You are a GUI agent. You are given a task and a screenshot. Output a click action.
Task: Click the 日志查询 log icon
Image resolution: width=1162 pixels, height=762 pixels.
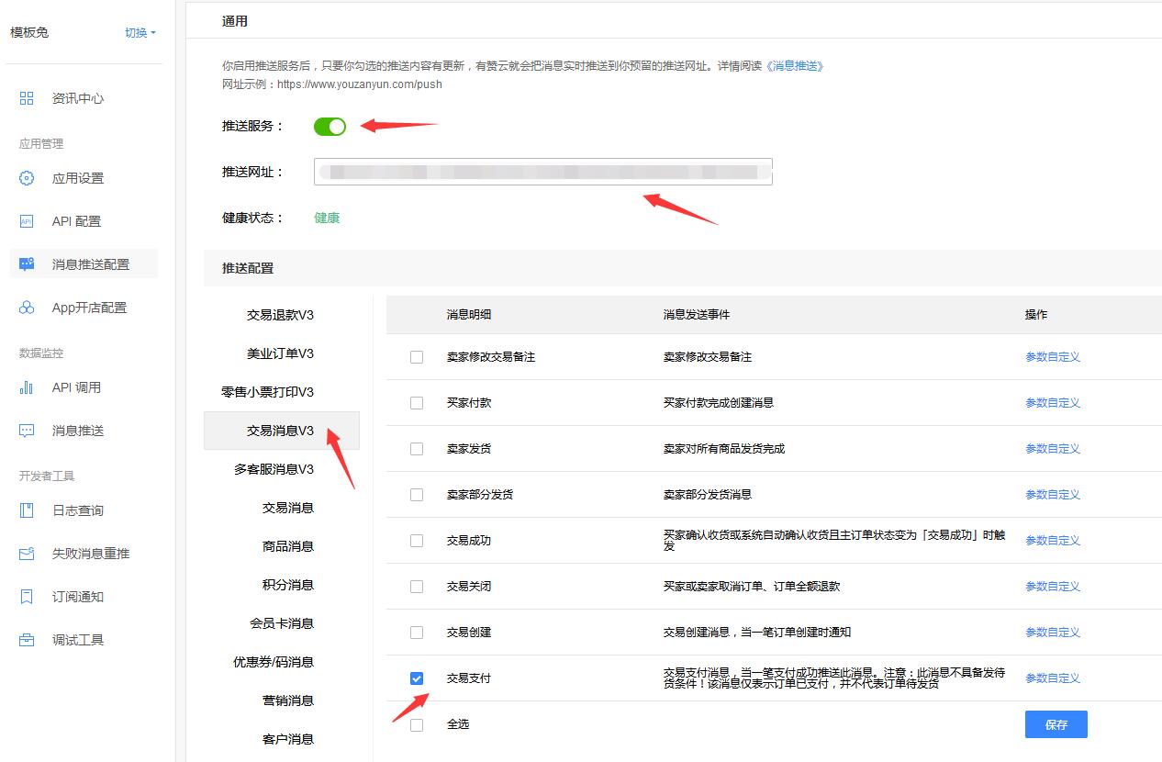tap(27, 510)
